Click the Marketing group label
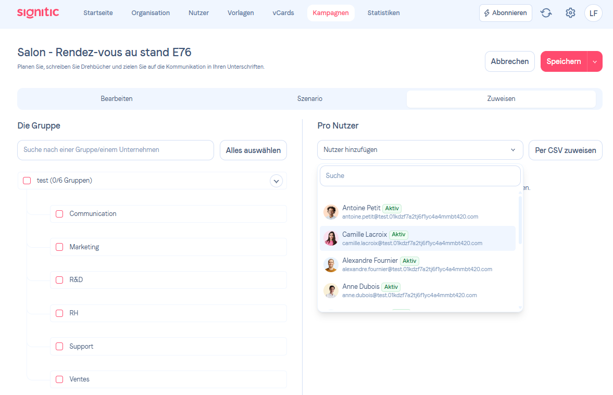This screenshot has width=613, height=395. (84, 247)
